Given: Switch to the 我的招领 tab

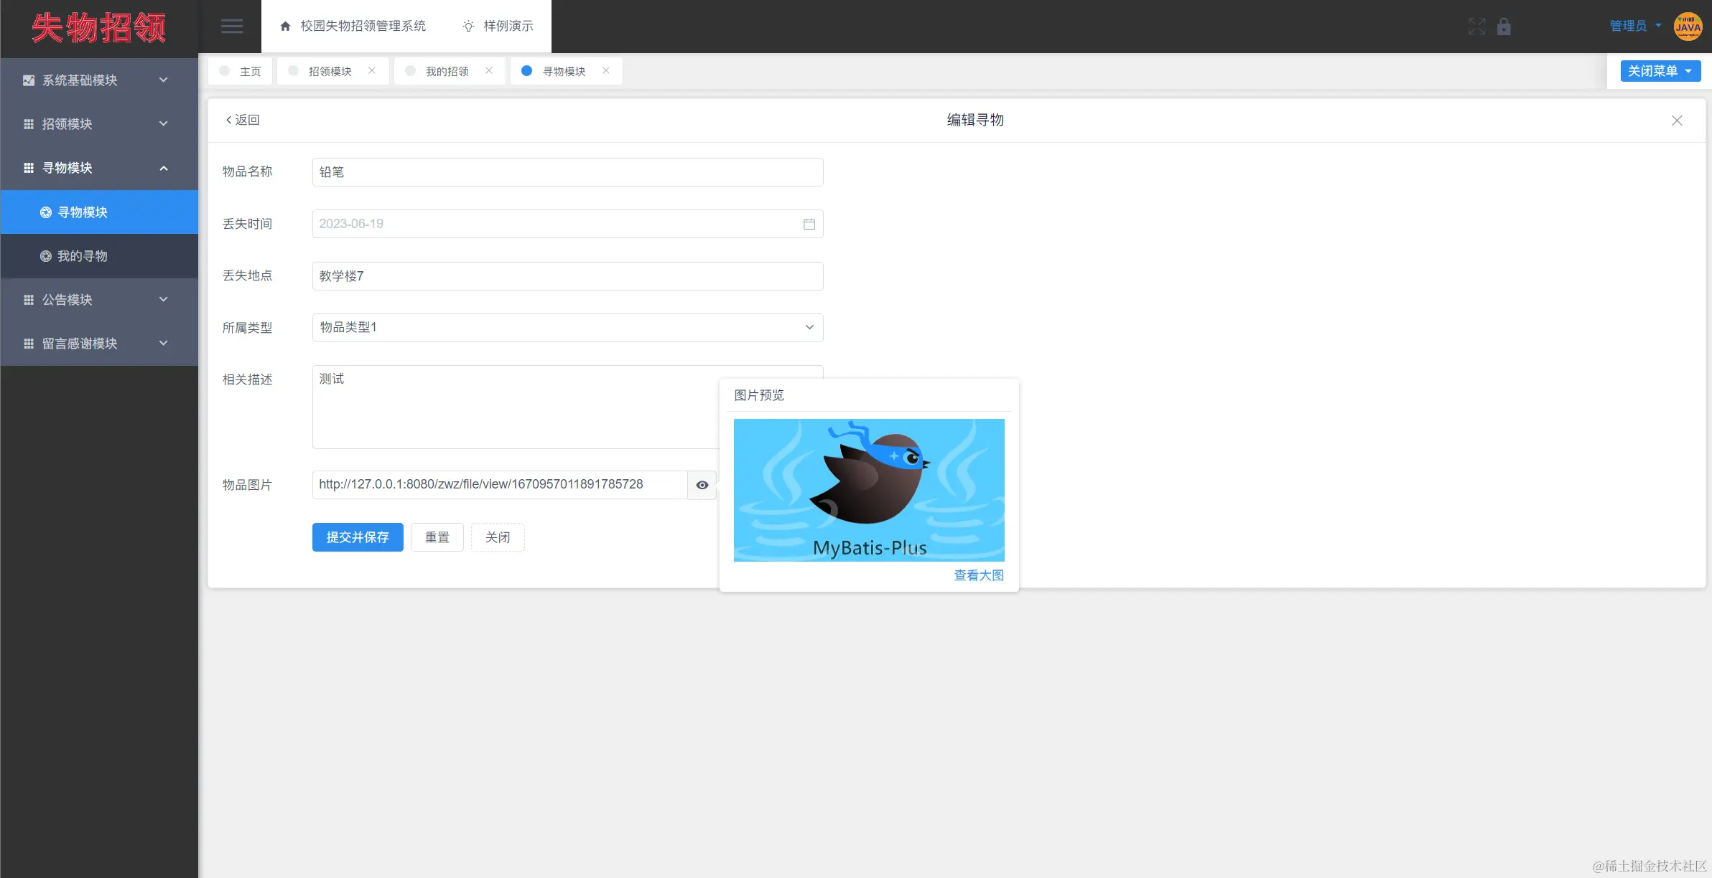Looking at the screenshot, I should pyautogui.click(x=447, y=71).
